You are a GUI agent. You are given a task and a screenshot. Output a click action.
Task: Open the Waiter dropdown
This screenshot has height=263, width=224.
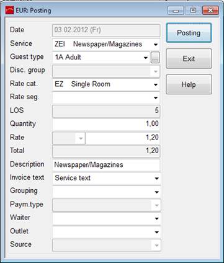pos(106,218)
